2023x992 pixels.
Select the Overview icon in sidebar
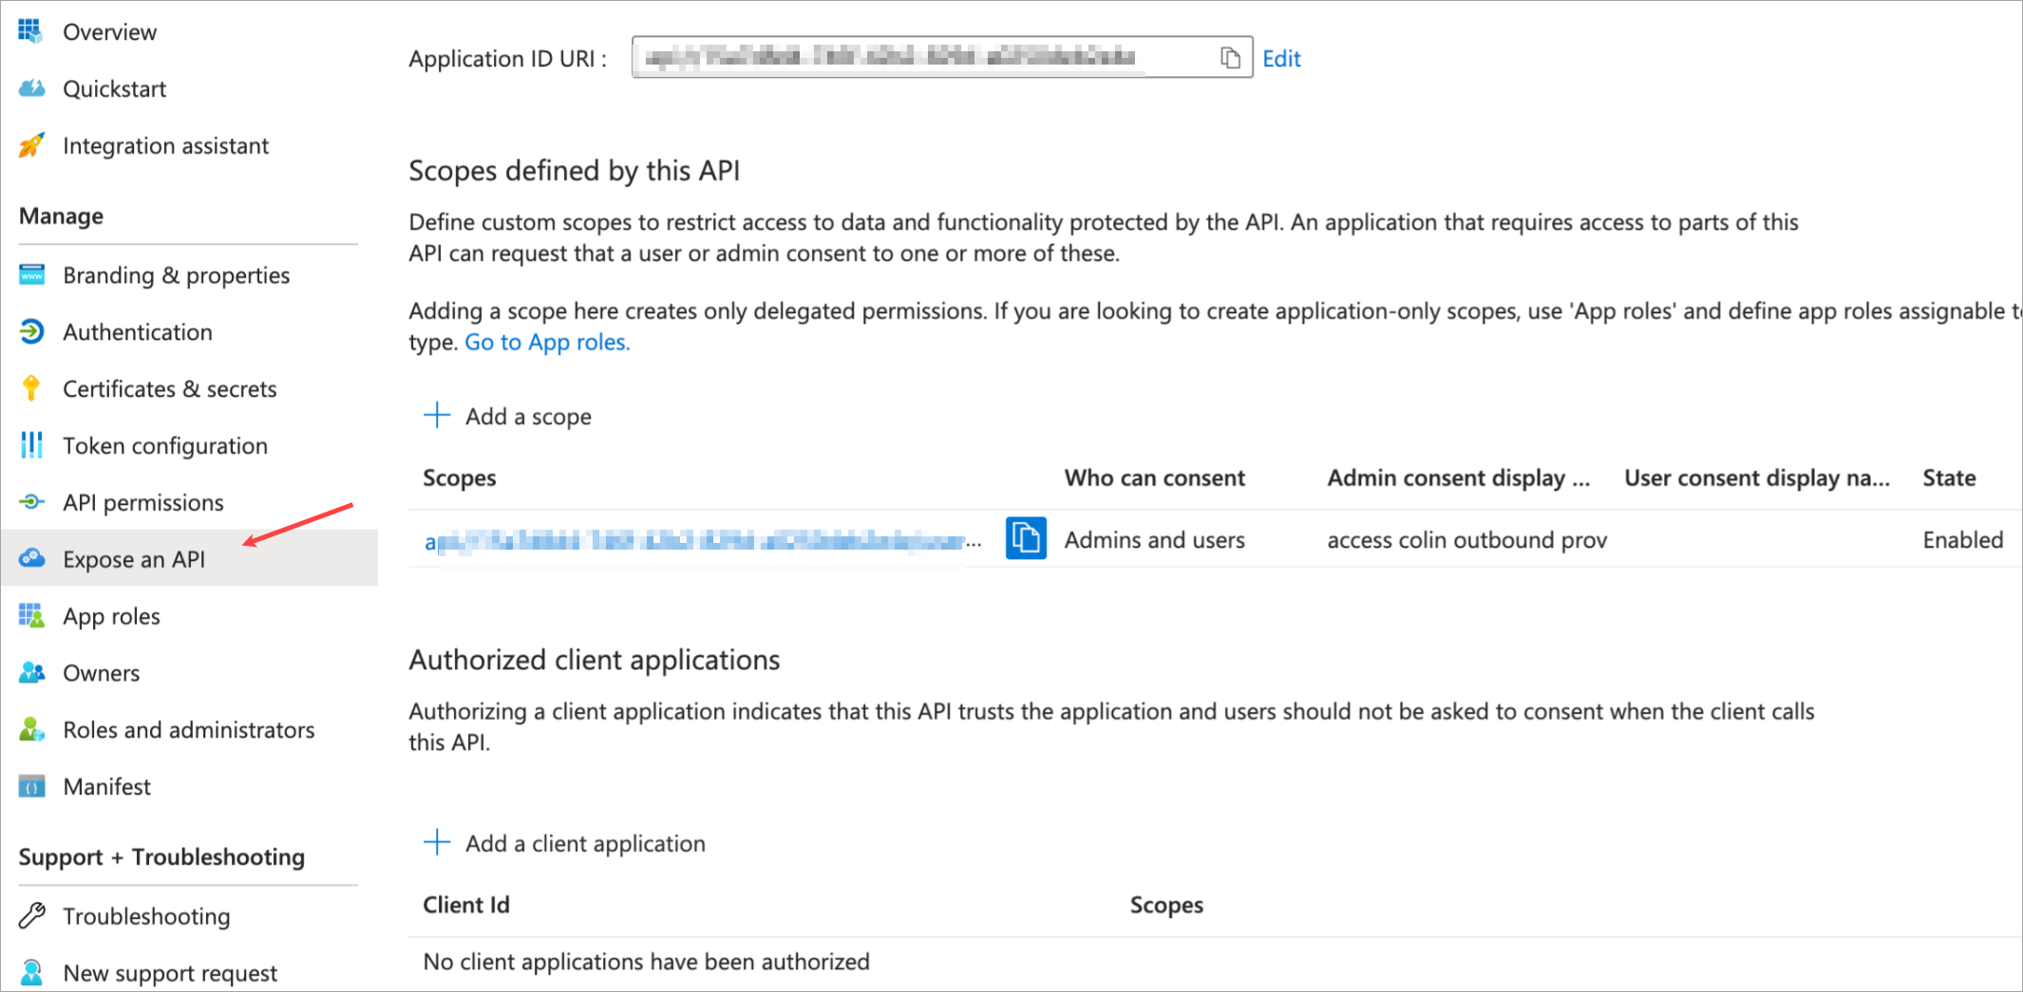pyautogui.click(x=31, y=30)
